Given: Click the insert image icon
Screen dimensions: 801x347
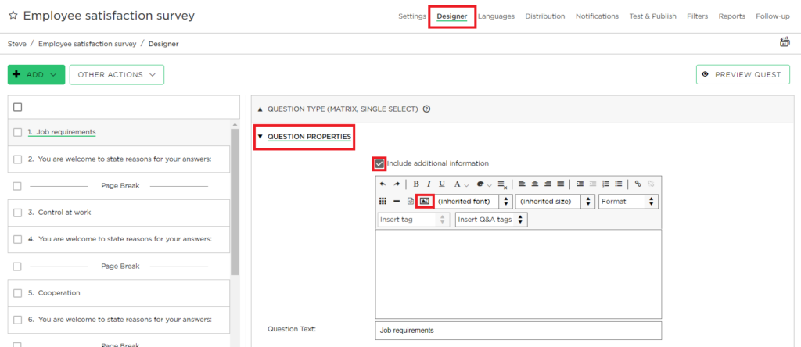Looking at the screenshot, I should [425, 201].
